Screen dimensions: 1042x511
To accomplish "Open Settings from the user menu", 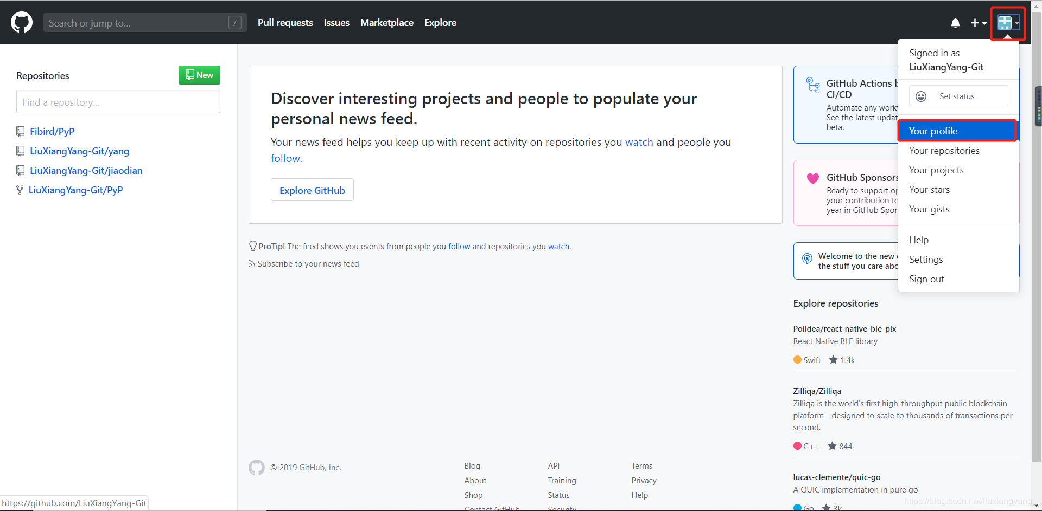I will [958, 260].
